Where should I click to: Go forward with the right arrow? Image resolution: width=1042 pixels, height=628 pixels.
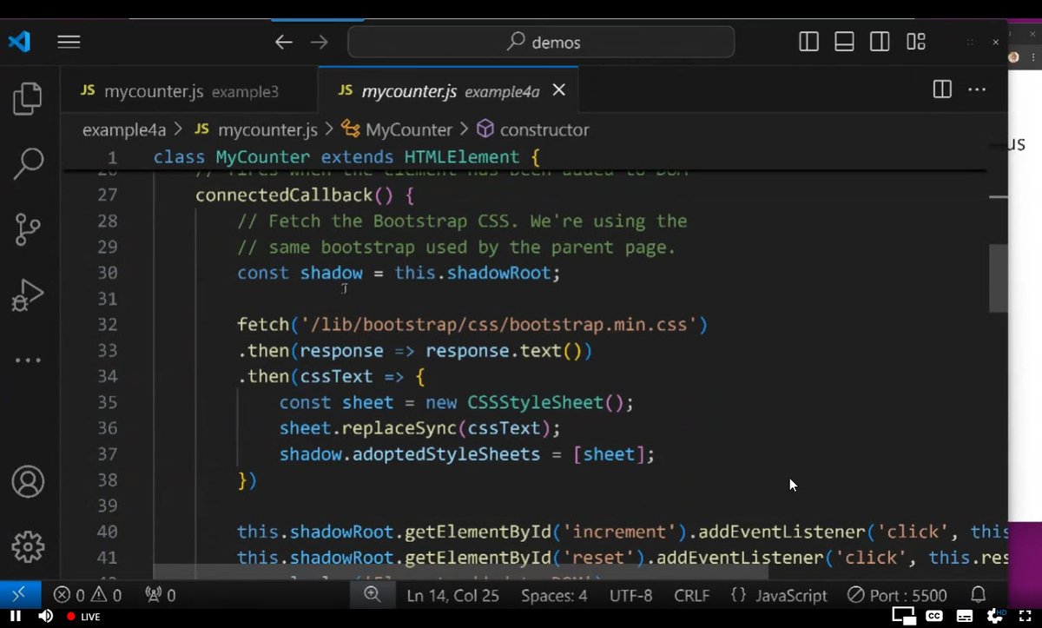pyautogui.click(x=319, y=42)
